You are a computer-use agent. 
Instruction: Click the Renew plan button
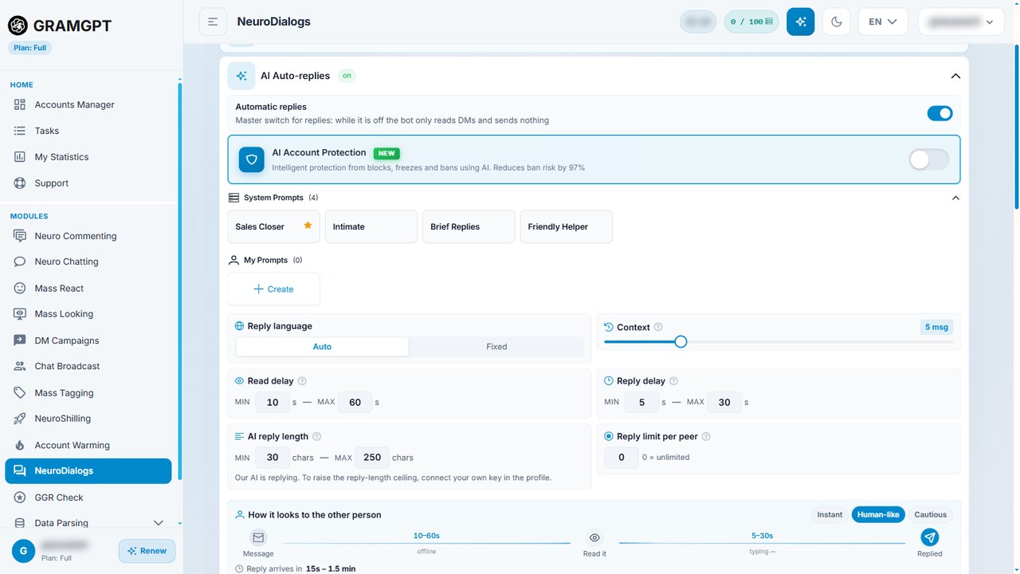(x=147, y=551)
